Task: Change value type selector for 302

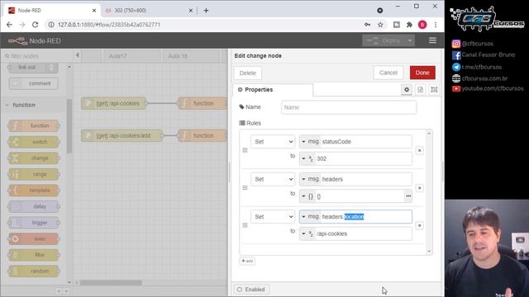Action: [x=307, y=158]
